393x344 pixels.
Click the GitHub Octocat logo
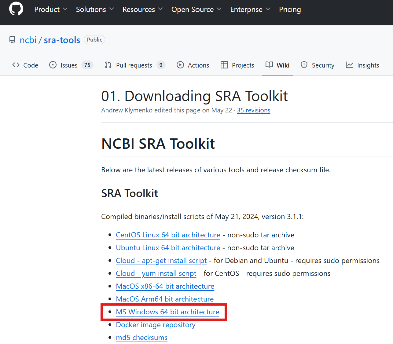[x=16, y=9]
